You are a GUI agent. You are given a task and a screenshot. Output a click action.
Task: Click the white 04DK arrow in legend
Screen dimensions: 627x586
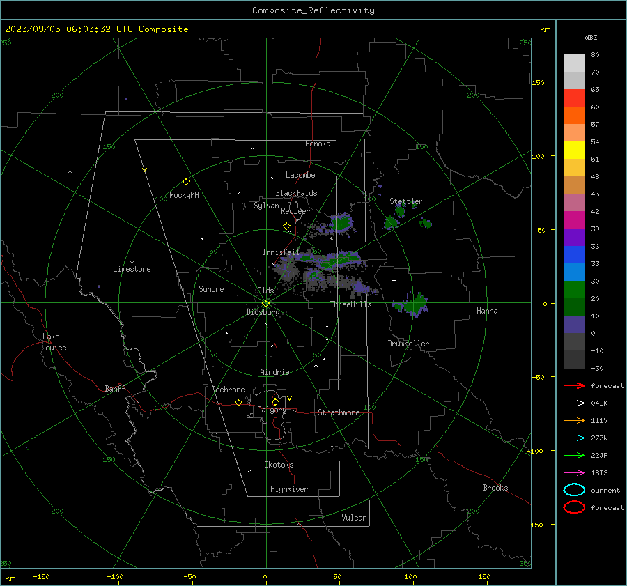pos(574,403)
